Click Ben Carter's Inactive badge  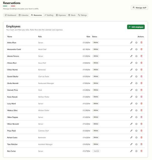[x=96, y=151]
